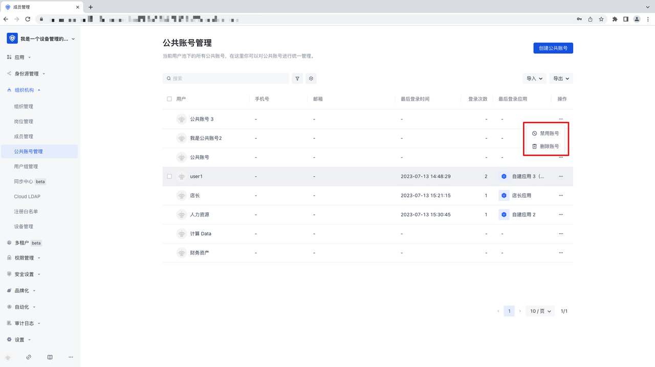Select 禁用账号 from the context menu
This screenshot has height=367, width=655.
coord(545,133)
